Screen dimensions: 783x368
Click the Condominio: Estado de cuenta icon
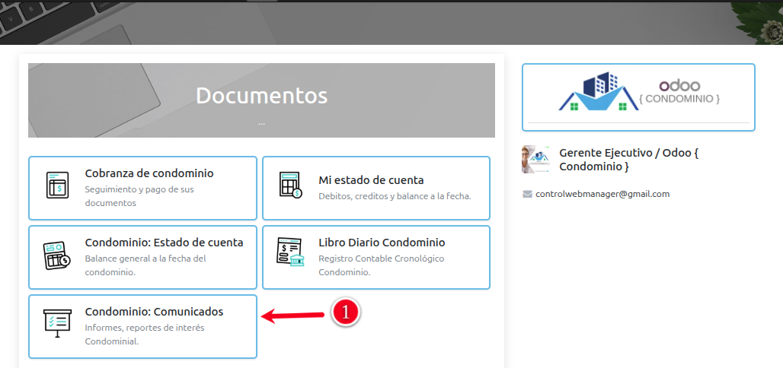click(57, 257)
